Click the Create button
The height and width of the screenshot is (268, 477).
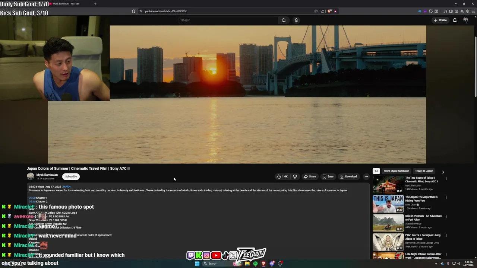[440, 20]
